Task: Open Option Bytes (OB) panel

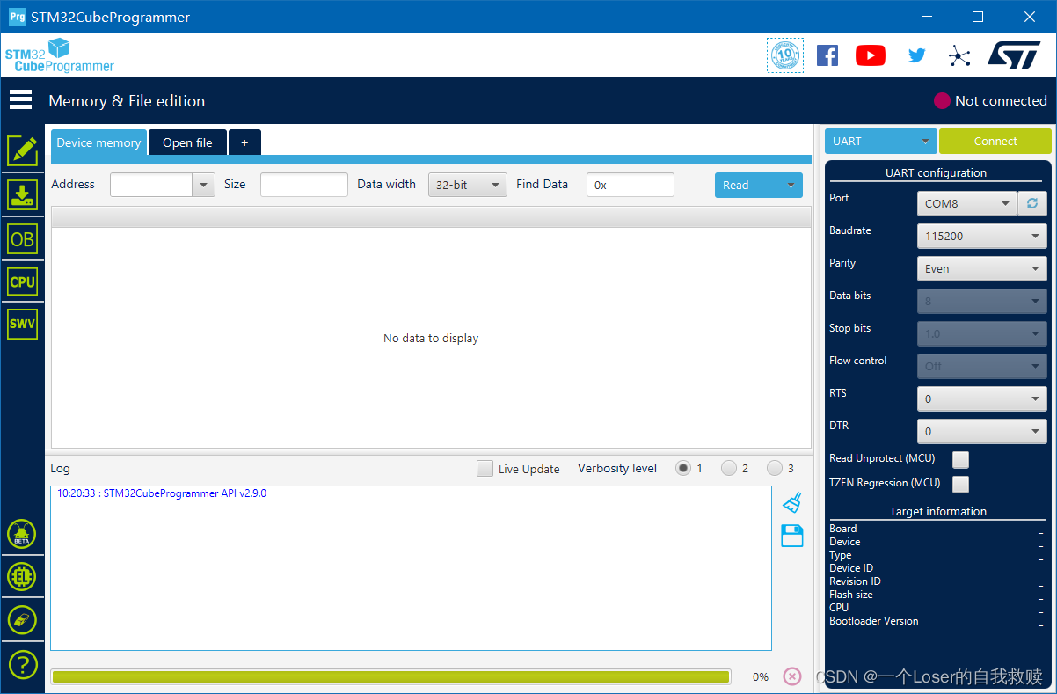Action: tap(23, 238)
